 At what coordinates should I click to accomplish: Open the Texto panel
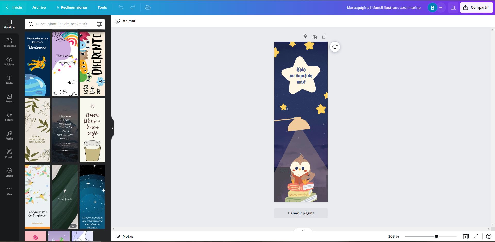pos(9,80)
